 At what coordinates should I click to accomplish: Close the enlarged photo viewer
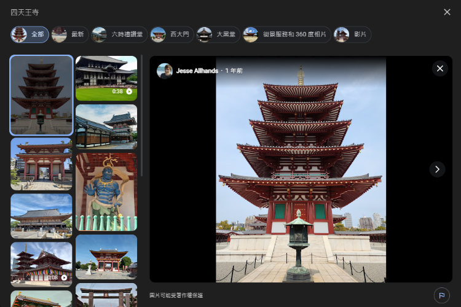[440, 68]
